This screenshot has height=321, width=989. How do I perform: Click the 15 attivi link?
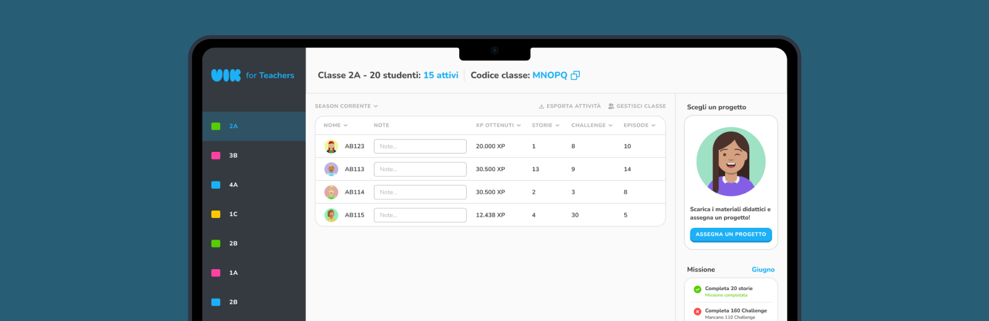pos(441,75)
